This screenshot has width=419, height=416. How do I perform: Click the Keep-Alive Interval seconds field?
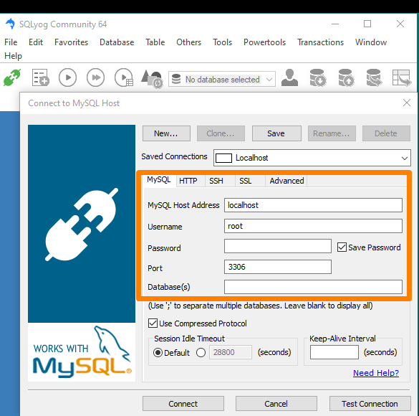(334, 352)
